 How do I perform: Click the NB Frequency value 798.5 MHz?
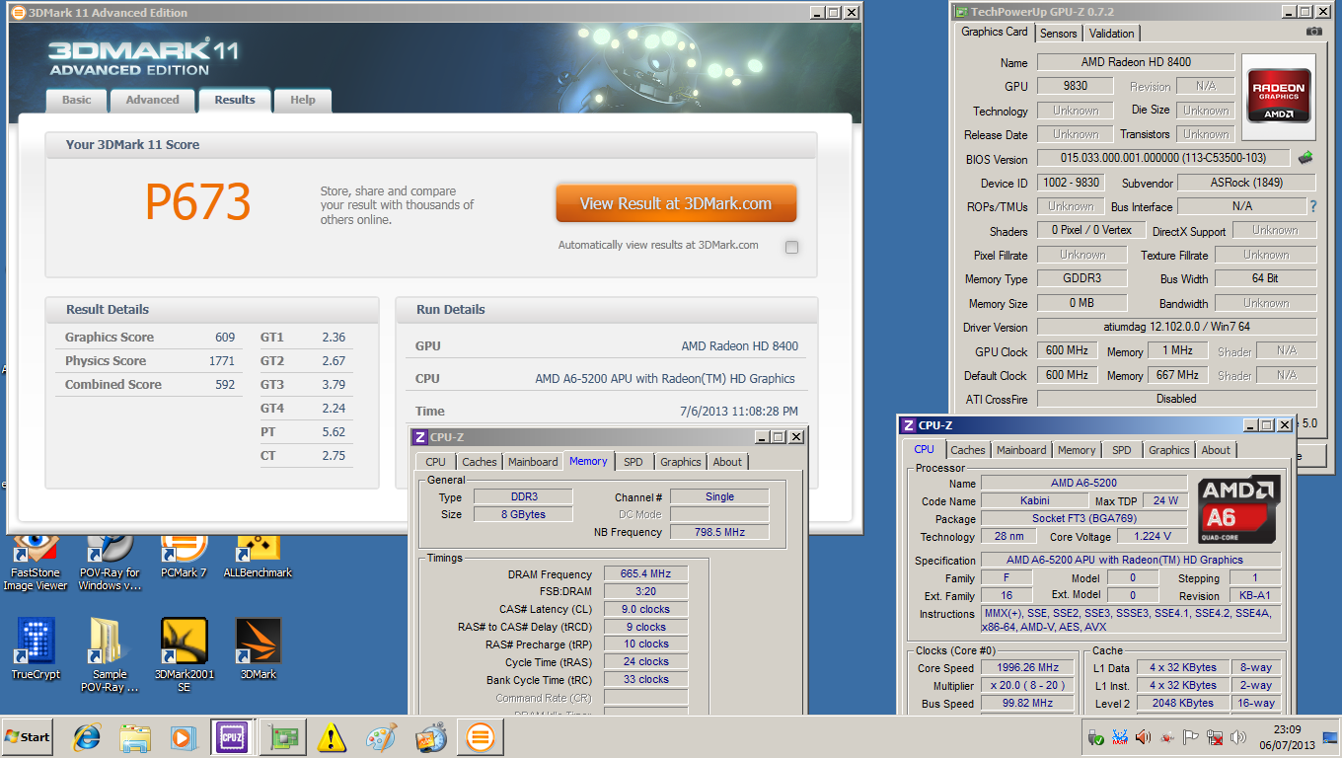(x=719, y=533)
